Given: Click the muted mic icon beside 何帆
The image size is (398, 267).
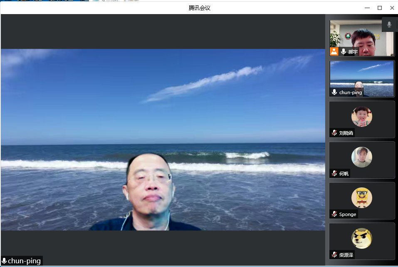Looking at the screenshot, I should point(334,173).
